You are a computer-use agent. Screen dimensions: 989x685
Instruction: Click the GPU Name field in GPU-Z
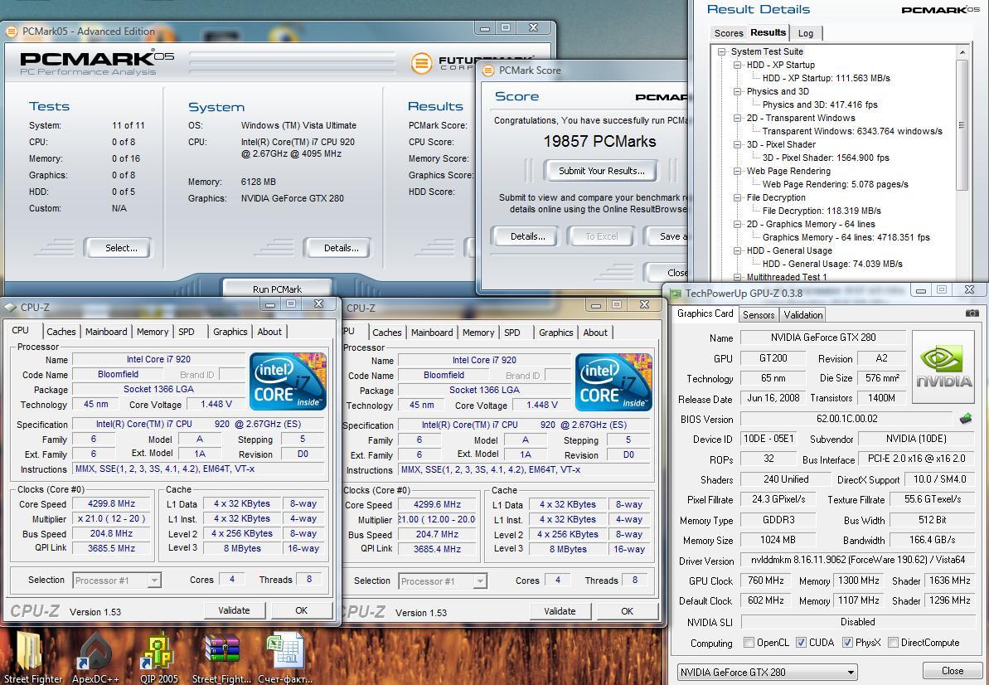pyautogui.click(x=823, y=338)
